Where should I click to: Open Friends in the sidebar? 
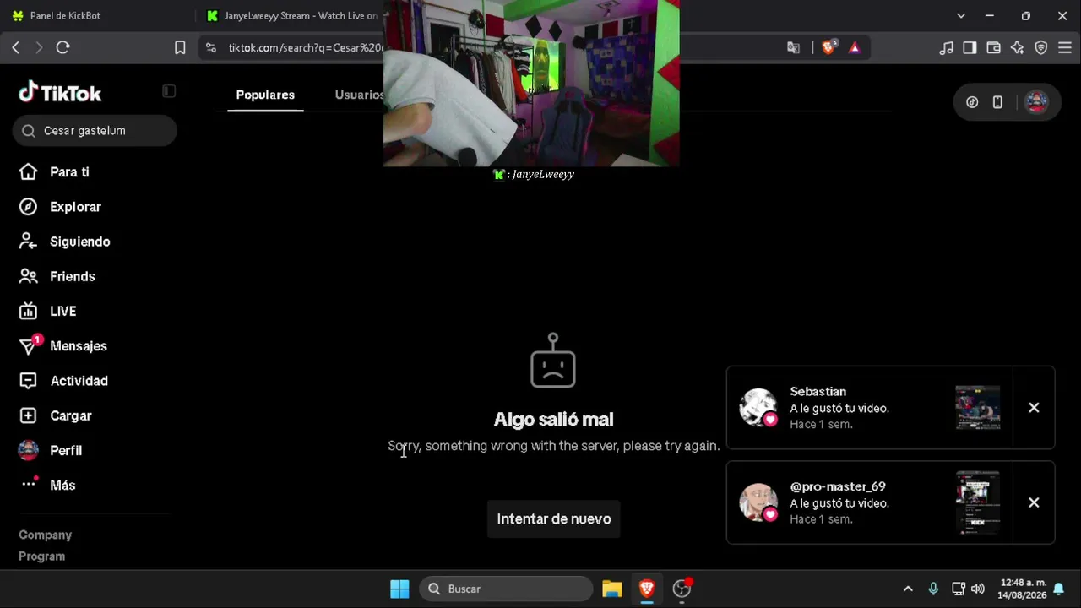tap(72, 276)
